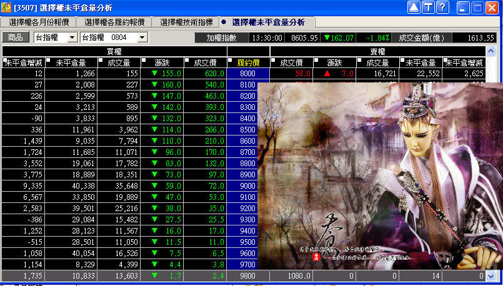Click the T icon in title bar

pyautogui.click(x=429, y=7)
